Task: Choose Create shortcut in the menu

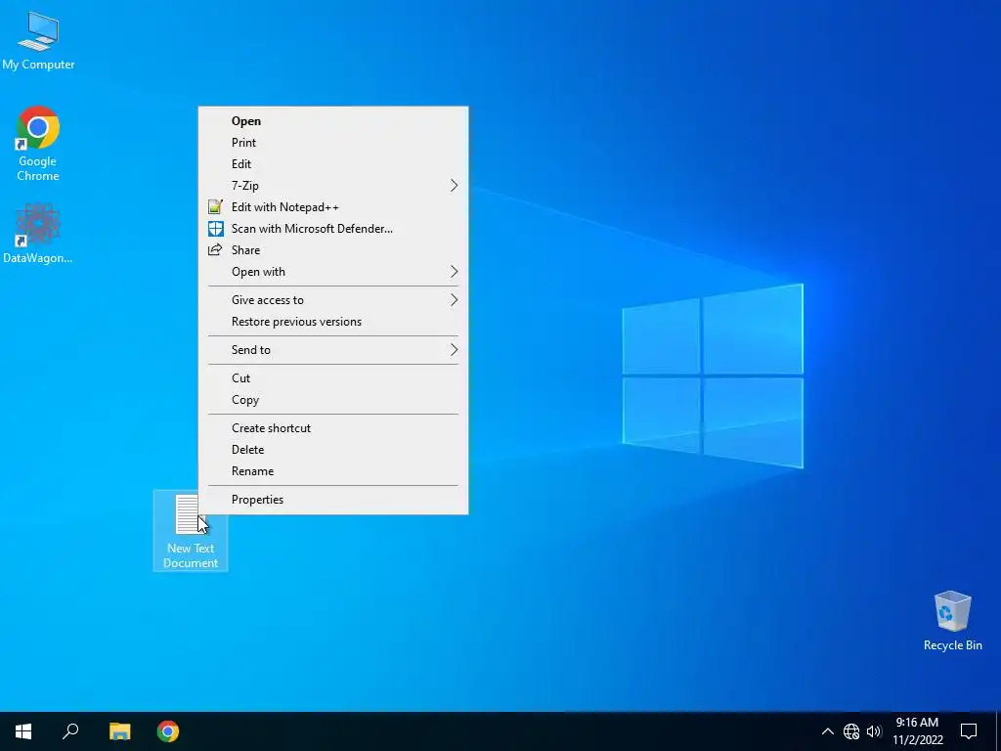Action: pyautogui.click(x=333, y=428)
